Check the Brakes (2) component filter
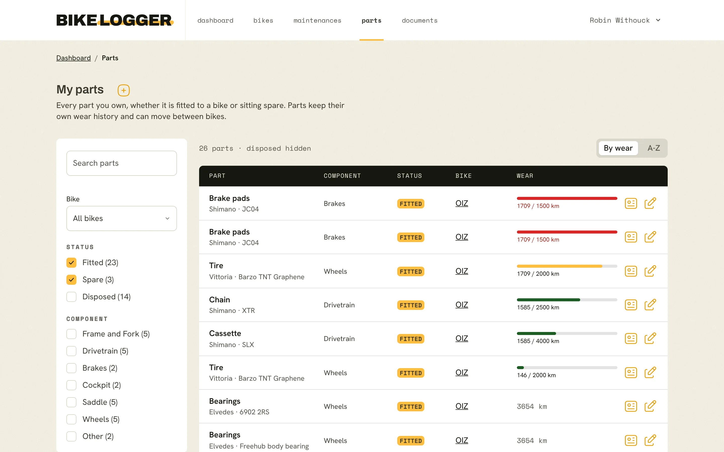The height and width of the screenshot is (452, 724). pos(71,368)
